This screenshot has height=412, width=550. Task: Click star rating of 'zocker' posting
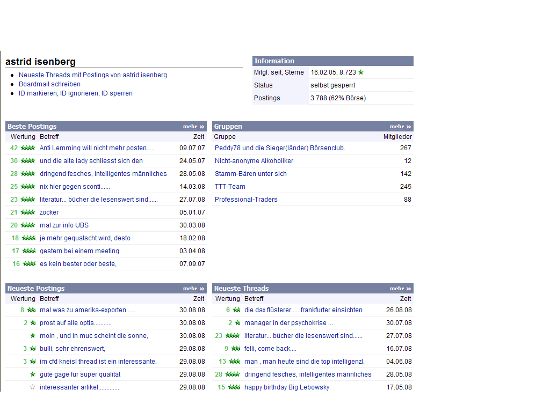click(x=28, y=212)
